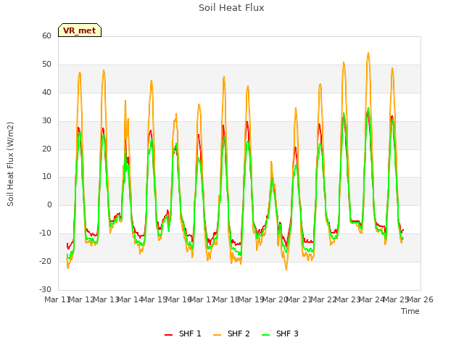464x348 pixels.
Task: Click the Time x-axis title
Action: point(410,311)
